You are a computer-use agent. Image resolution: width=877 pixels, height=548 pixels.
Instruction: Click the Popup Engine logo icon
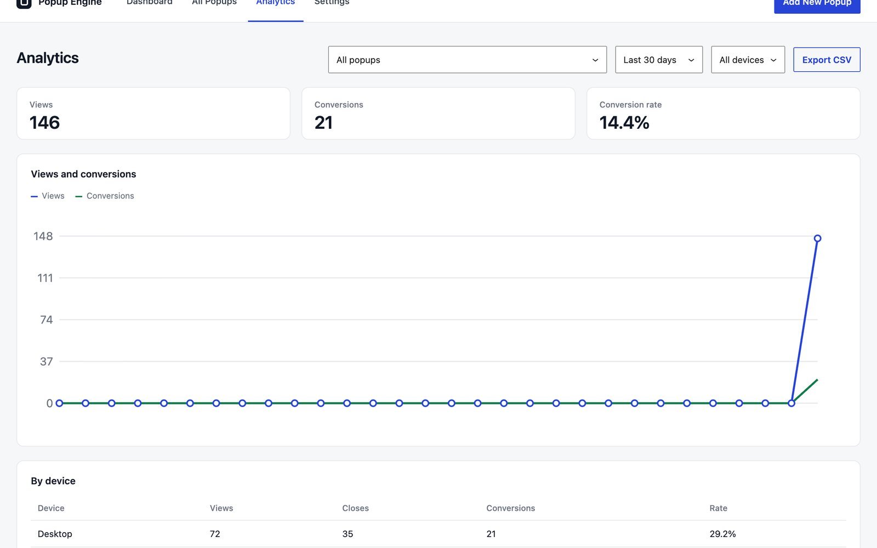24,3
